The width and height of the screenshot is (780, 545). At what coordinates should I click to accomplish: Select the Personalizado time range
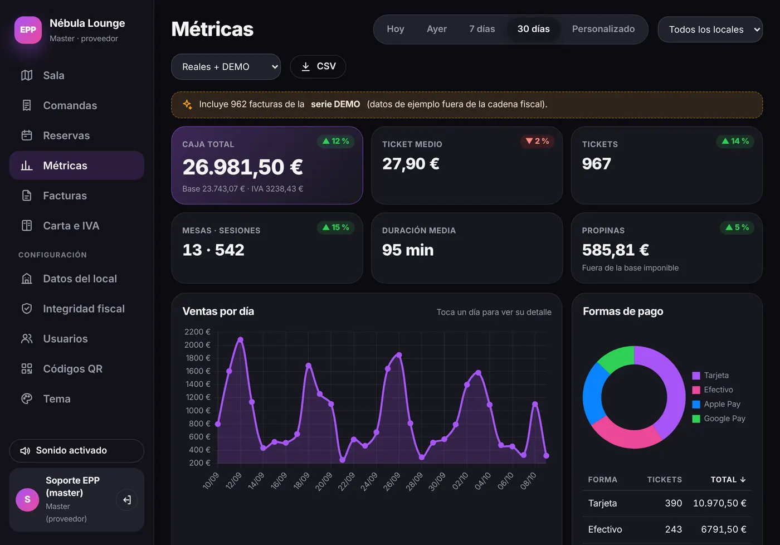603,29
